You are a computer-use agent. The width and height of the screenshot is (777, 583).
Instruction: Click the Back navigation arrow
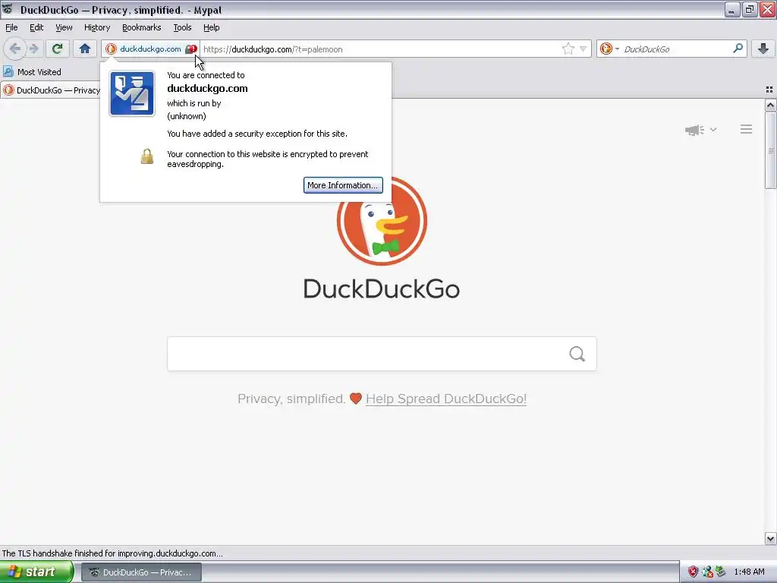pos(15,49)
